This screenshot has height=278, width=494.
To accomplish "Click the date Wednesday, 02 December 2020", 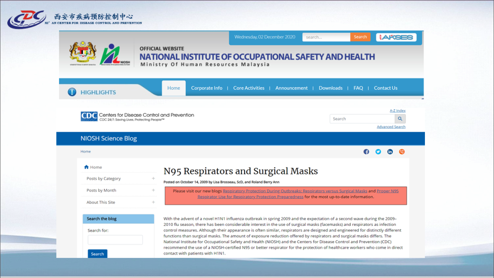I will (265, 37).
